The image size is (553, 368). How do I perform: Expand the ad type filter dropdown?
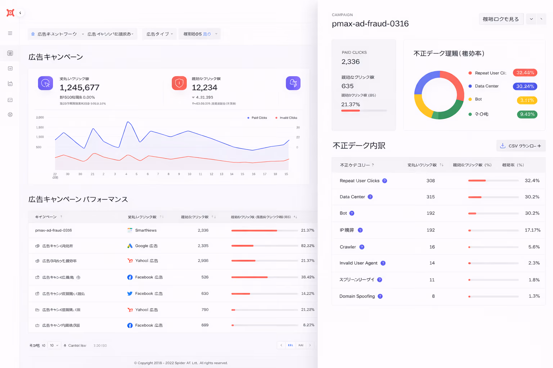click(159, 34)
